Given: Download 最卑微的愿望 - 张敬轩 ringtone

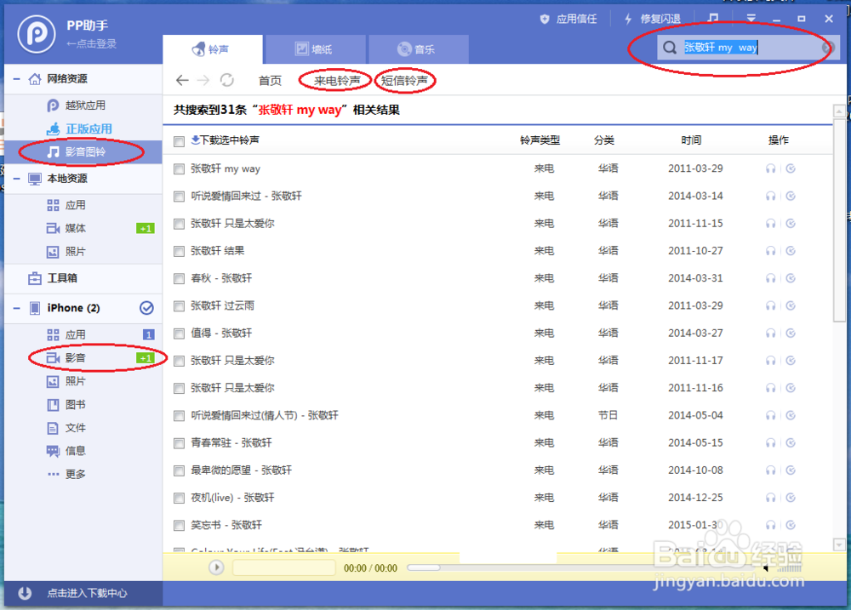Looking at the screenshot, I should pos(791,470).
